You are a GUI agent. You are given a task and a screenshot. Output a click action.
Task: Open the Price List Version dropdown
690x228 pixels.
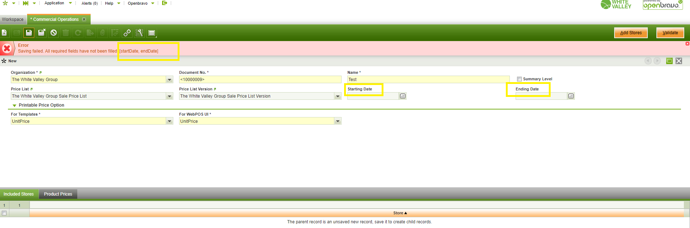point(338,96)
